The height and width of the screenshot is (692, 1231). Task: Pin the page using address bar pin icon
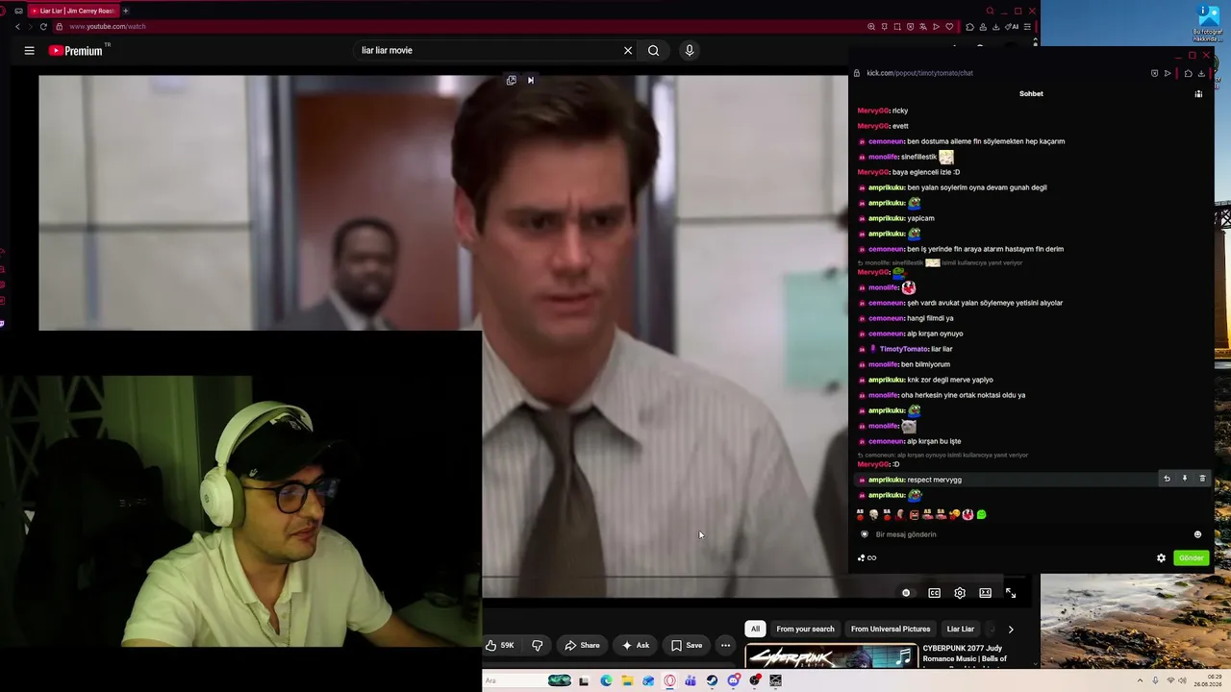(884, 27)
